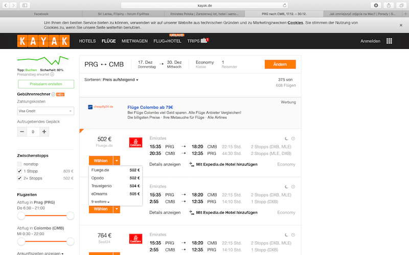
Task: Click overnight moon icon on first flight
Action: coord(286,139)
